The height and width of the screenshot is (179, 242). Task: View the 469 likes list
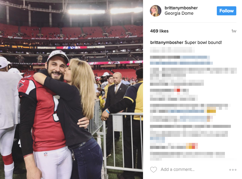click(x=159, y=31)
